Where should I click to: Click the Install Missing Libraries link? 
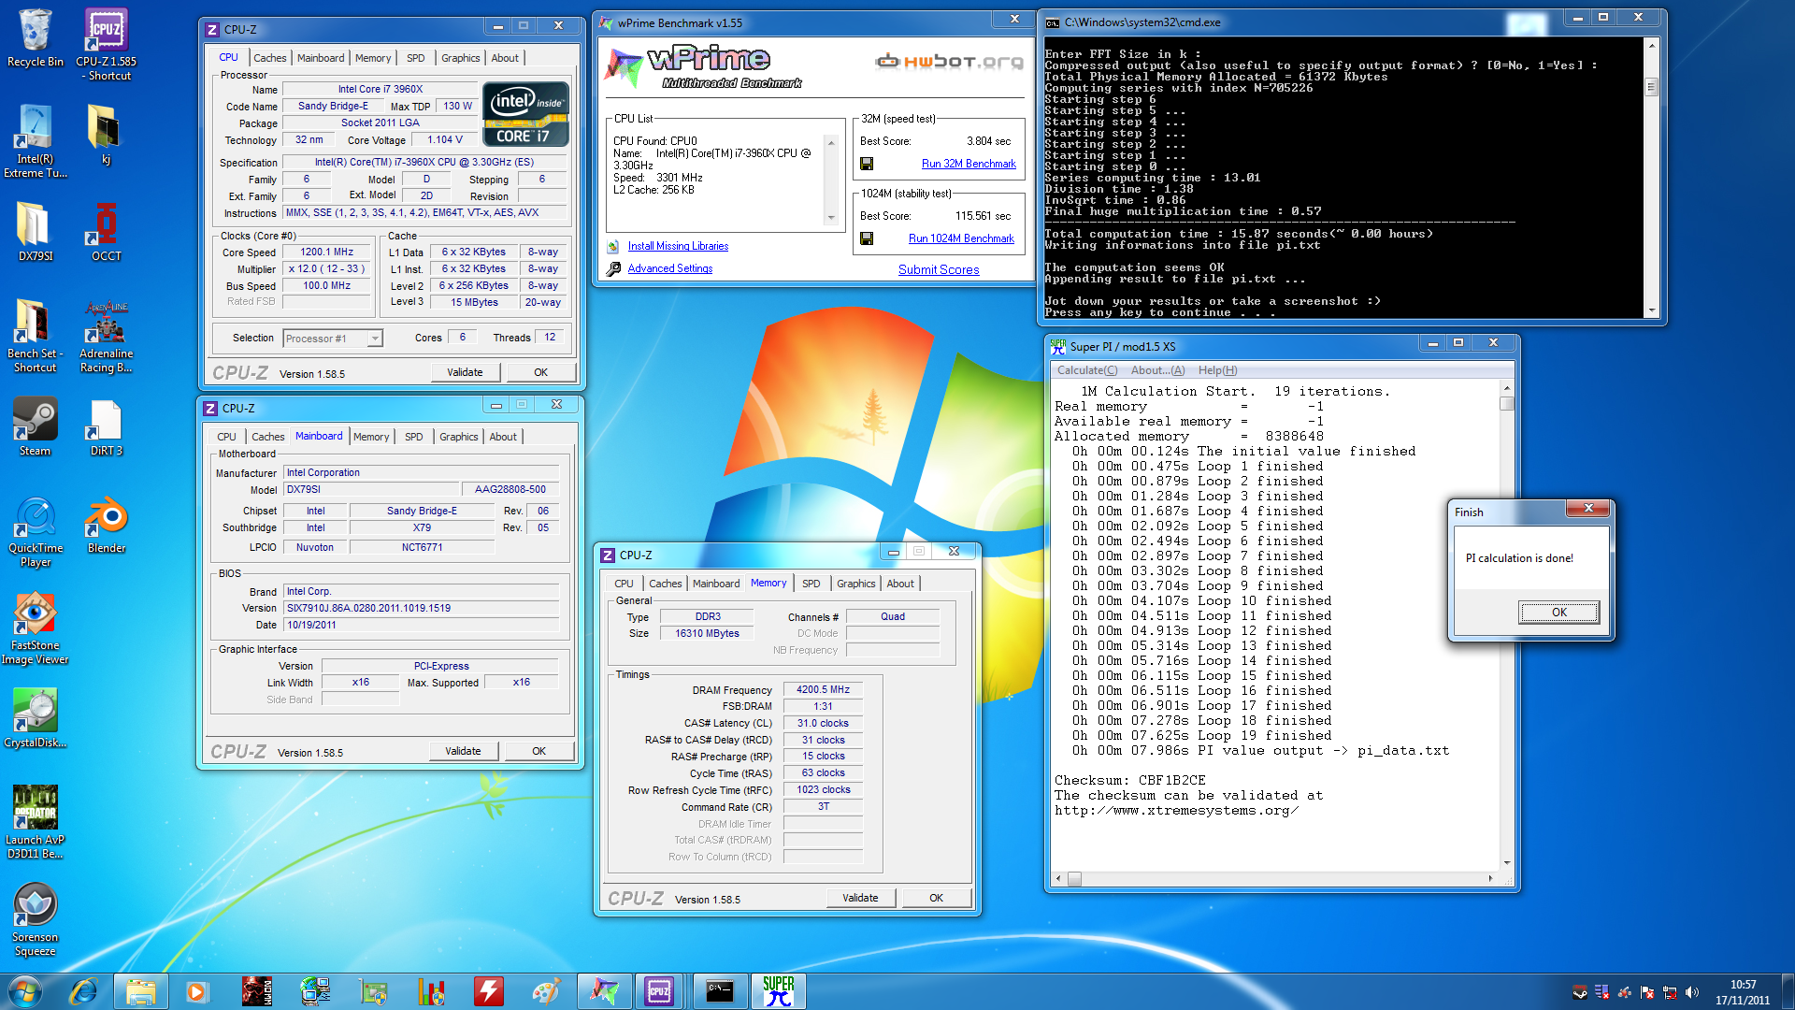[x=678, y=246]
